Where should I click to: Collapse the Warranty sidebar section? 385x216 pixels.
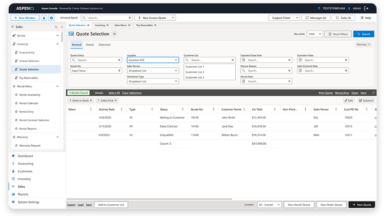(57, 137)
